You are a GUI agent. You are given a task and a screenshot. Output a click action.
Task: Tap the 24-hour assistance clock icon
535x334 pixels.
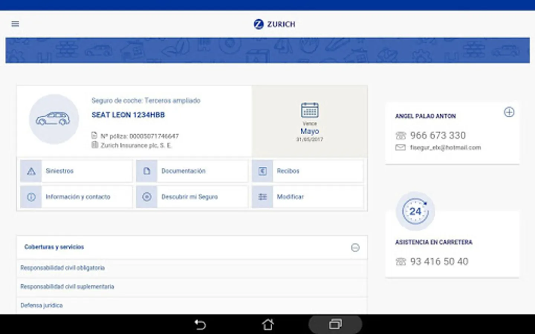pyautogui.click(x=415, y=211)
